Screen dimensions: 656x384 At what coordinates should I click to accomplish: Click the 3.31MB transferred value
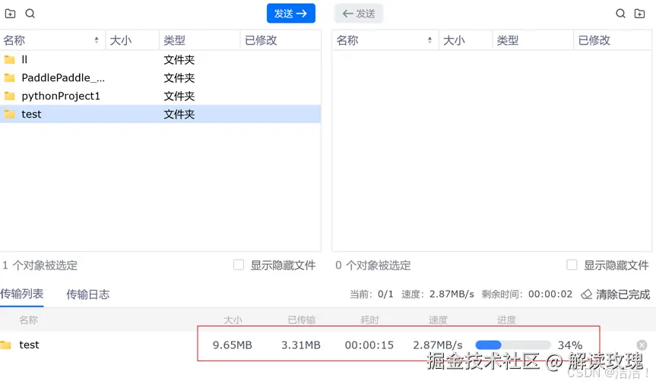(301, 345)
